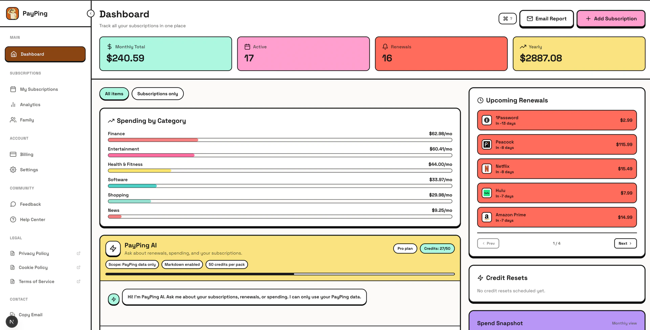Click Next in Upcoming Renewals

625,243
